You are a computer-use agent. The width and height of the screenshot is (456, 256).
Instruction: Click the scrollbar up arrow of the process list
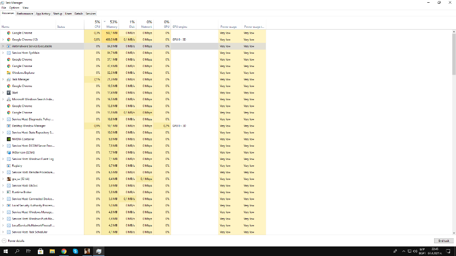click(454, 31)
